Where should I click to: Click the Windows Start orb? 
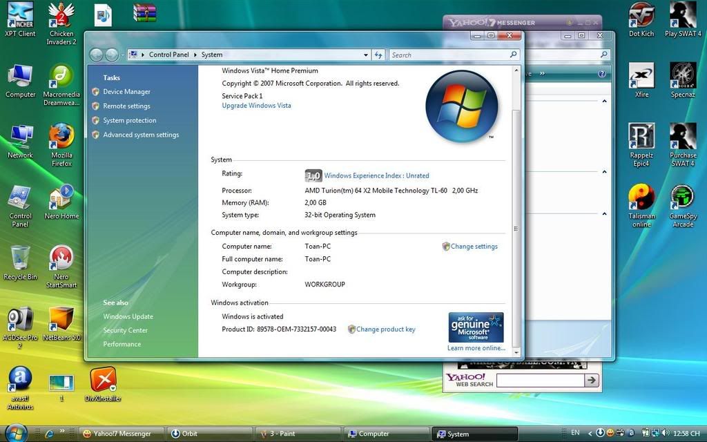17,434
